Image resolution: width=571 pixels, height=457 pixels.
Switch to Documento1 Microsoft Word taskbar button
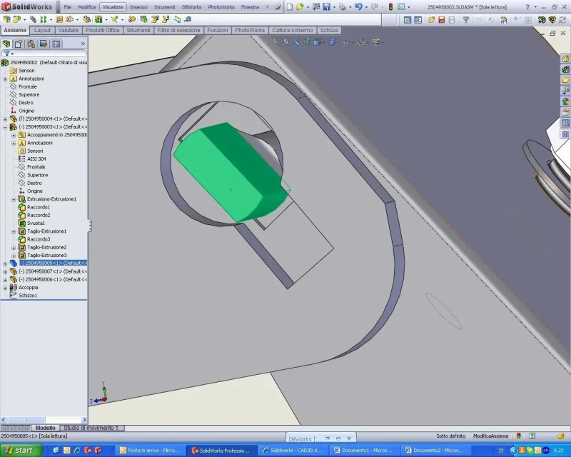pyautogui.click(x=365, y=451)
